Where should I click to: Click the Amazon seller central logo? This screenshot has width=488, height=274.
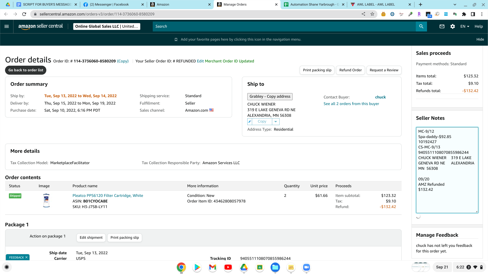click(41, 26)
